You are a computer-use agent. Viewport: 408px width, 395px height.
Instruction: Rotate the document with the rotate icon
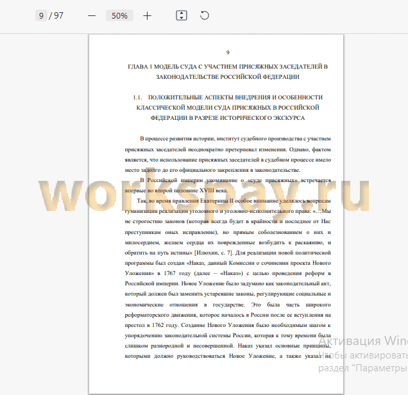(x=205, y=15)
